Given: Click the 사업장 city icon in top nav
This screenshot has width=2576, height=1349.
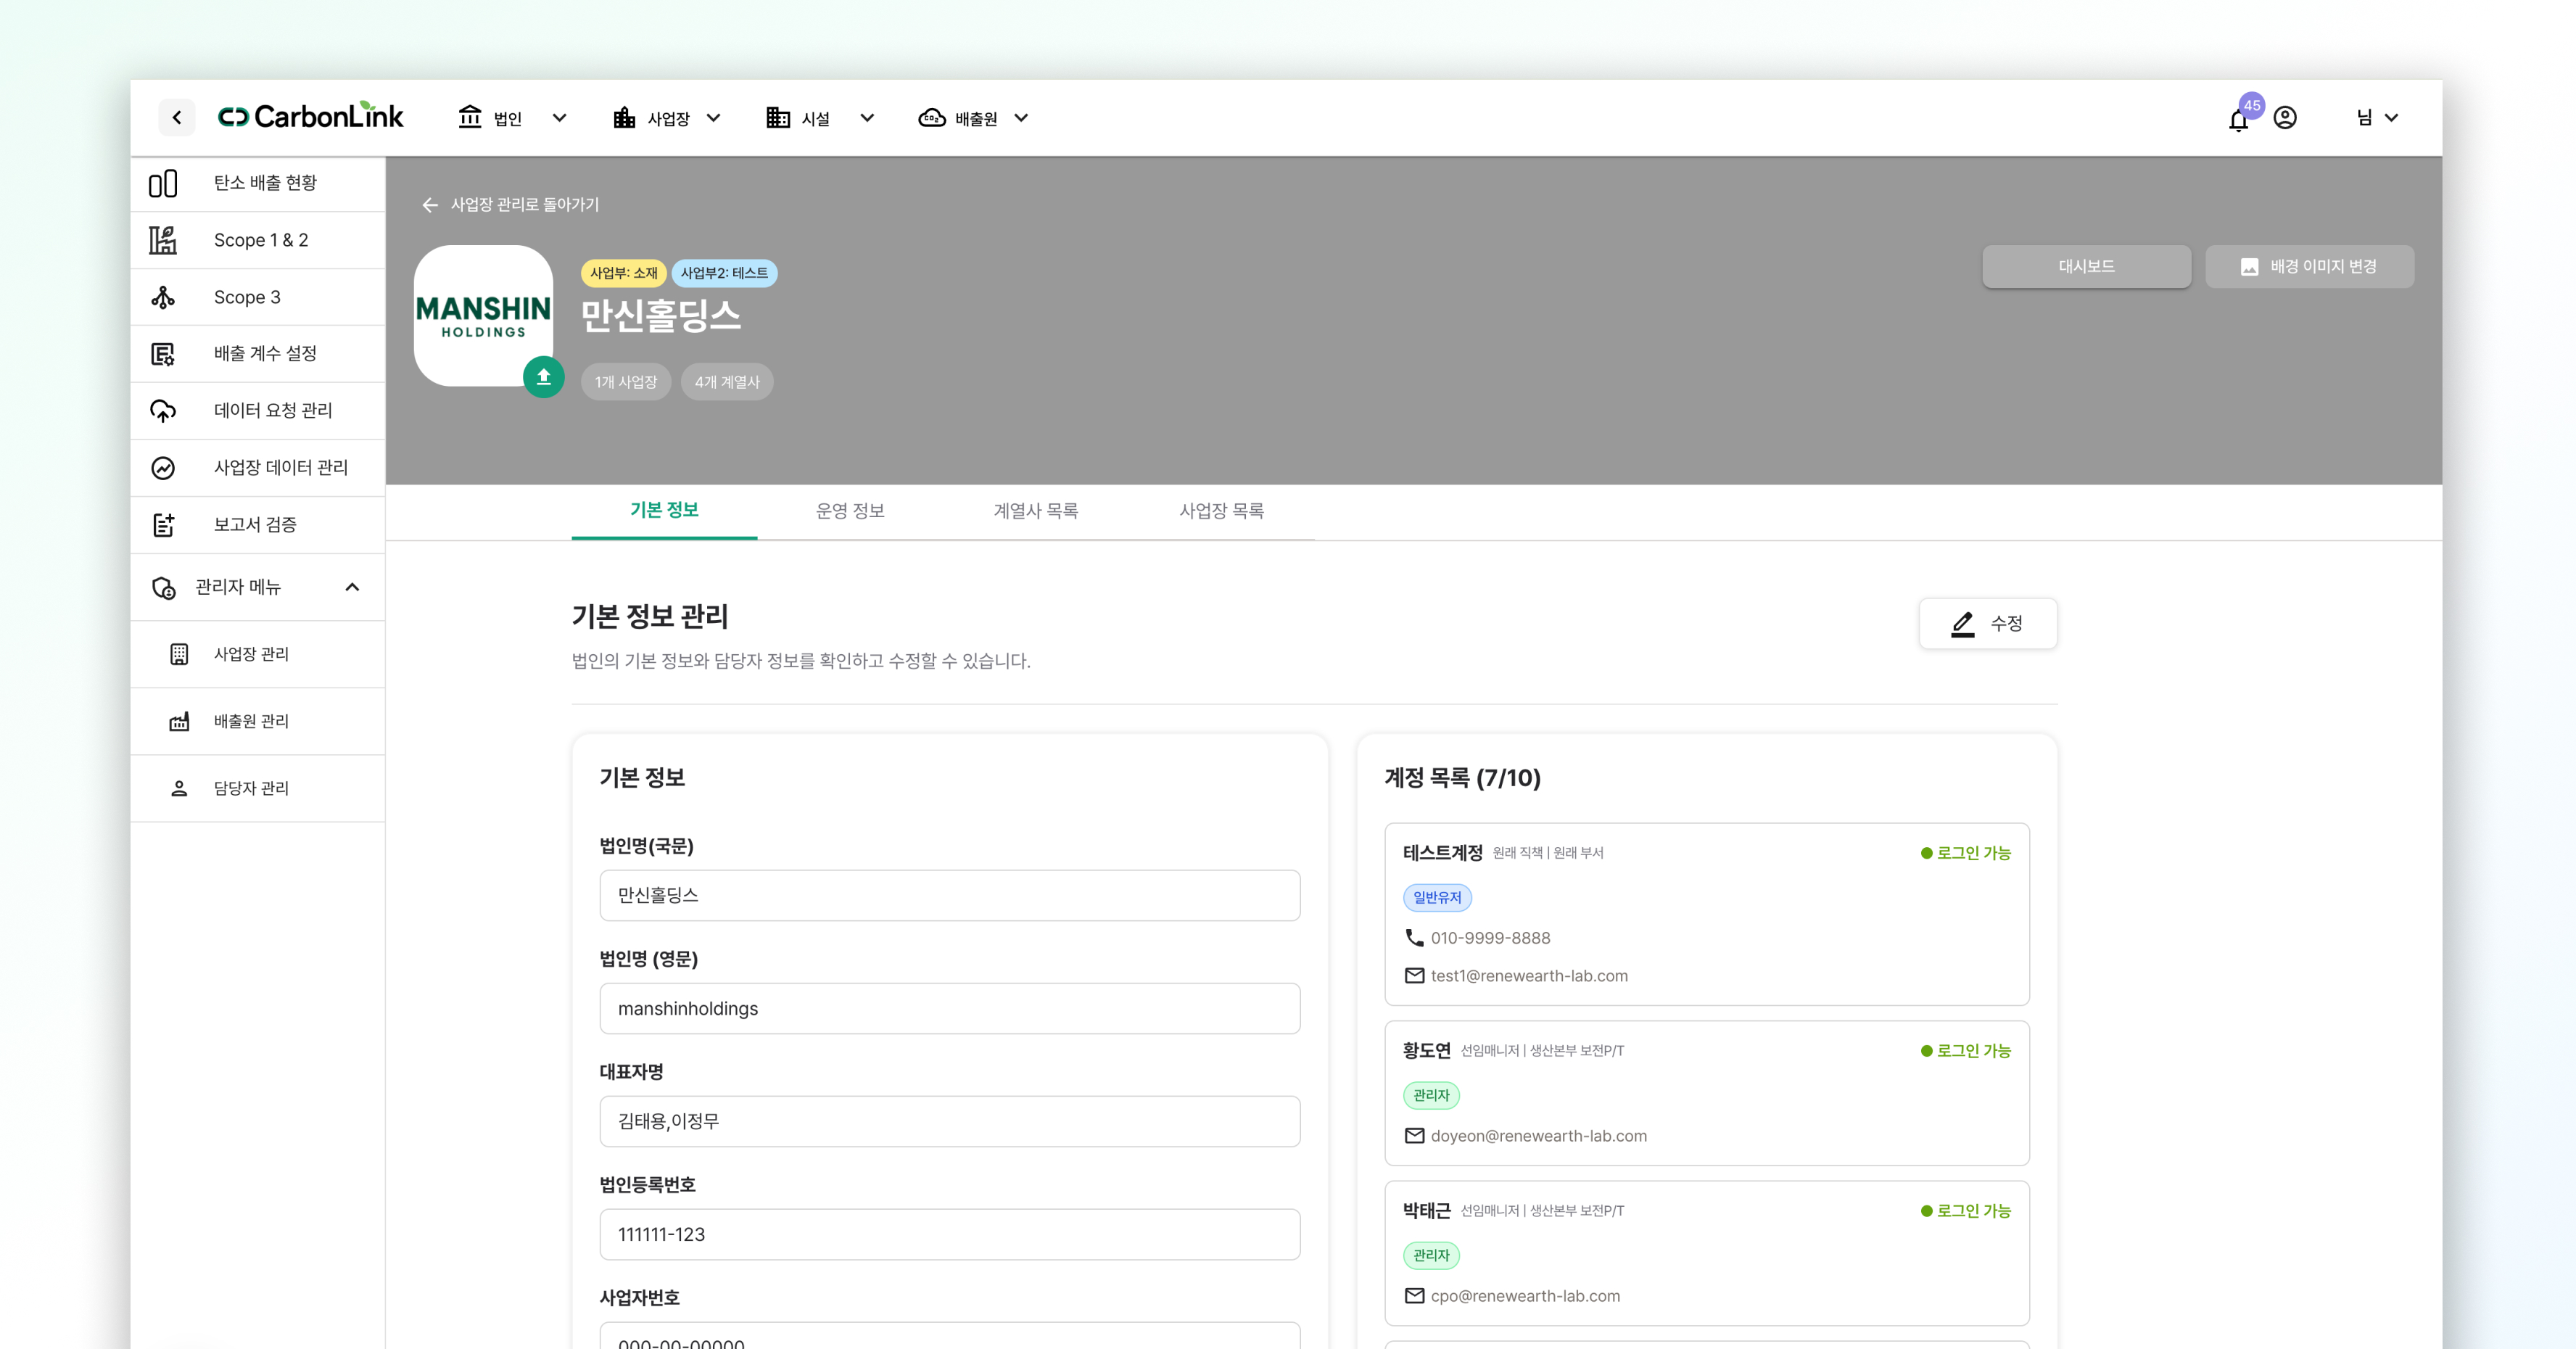Looking at the screenshot, I should click(624, 117).
